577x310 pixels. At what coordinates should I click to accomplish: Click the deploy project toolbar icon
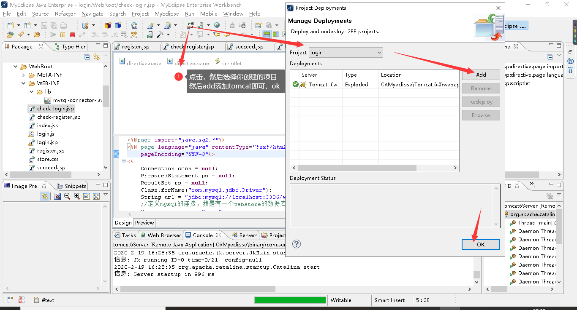190,25
